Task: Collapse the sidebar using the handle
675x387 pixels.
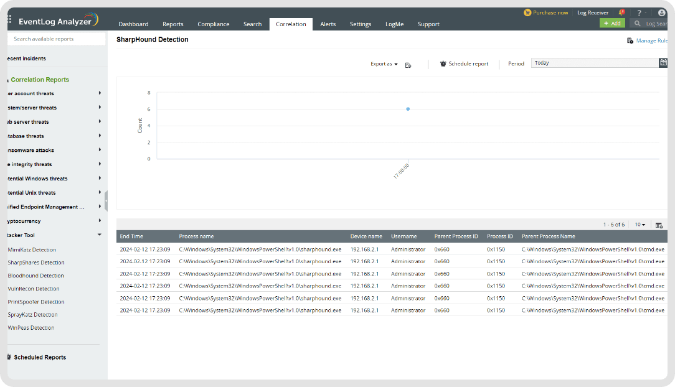Action: (x=106, y=201)
